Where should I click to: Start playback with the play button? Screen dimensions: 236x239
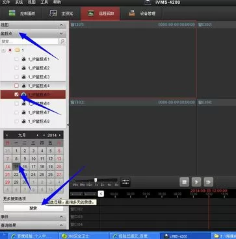click(x=196, y=182)
